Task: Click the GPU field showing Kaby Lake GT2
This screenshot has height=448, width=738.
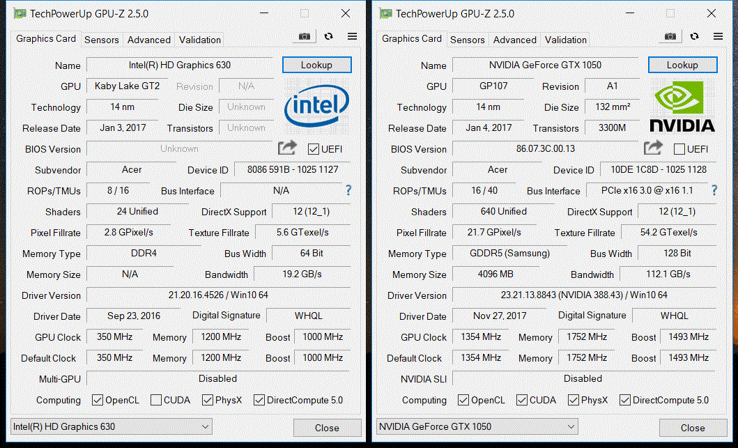Action: point(127,86)
